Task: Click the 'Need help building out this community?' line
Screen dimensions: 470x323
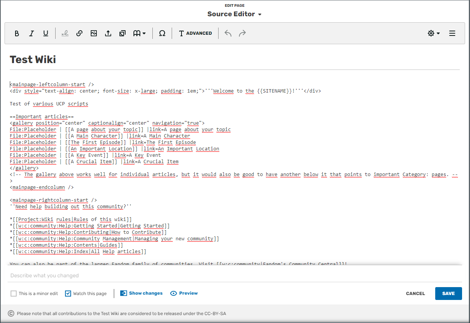Action: (x=71, y=207)
